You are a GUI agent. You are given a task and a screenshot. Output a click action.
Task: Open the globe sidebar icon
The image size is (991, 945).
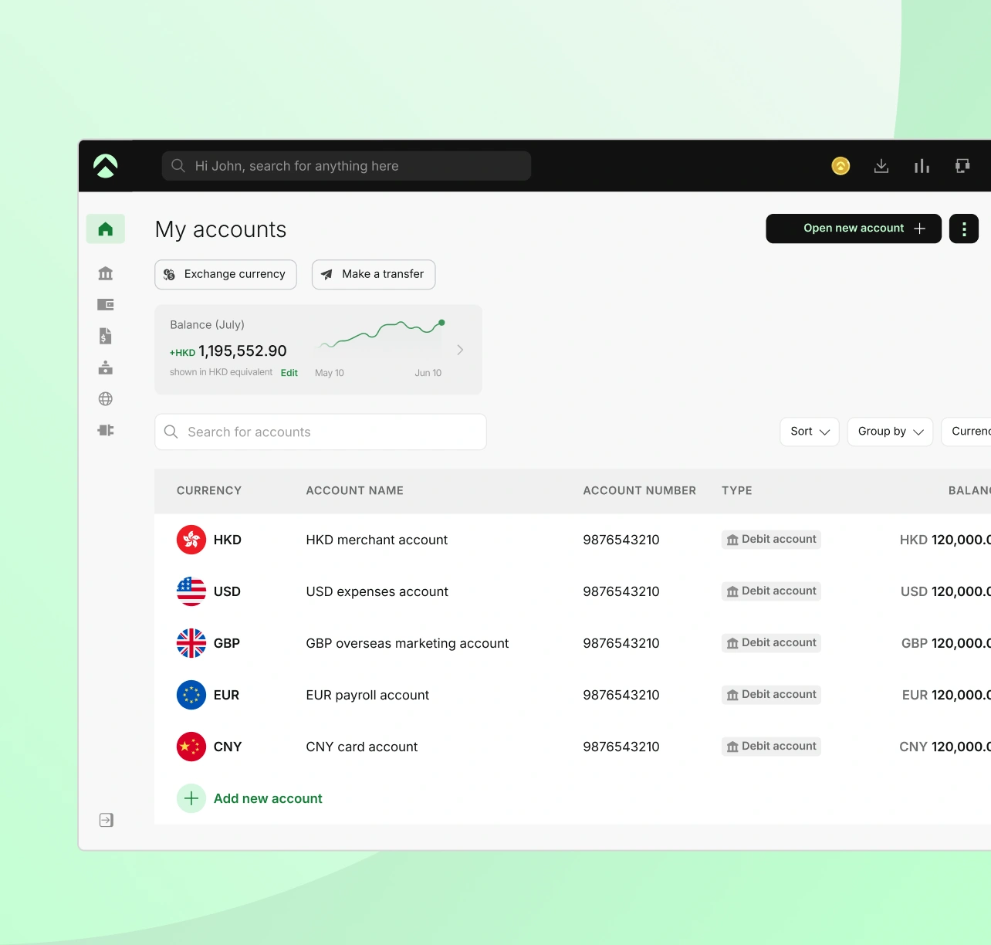106,399
